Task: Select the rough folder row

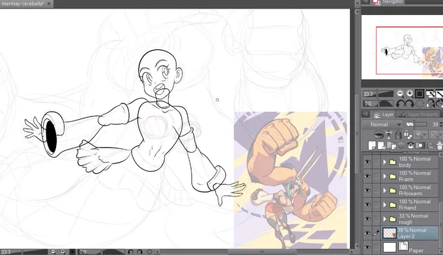Action: click(410, 219)
